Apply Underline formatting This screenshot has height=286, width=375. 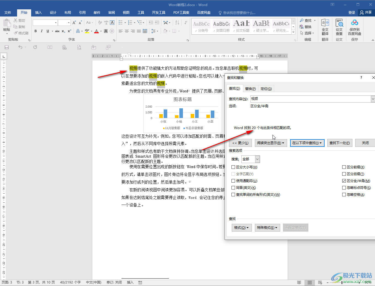[x=48, y=31]
